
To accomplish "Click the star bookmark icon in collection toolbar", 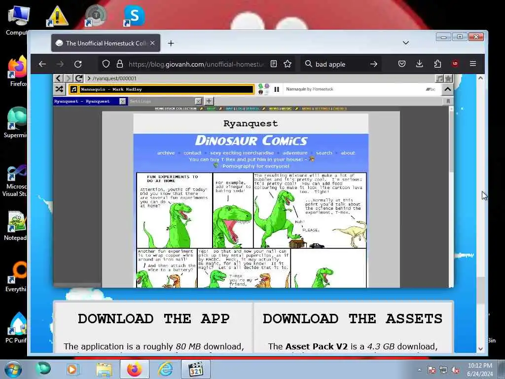I will coord(448,78).
